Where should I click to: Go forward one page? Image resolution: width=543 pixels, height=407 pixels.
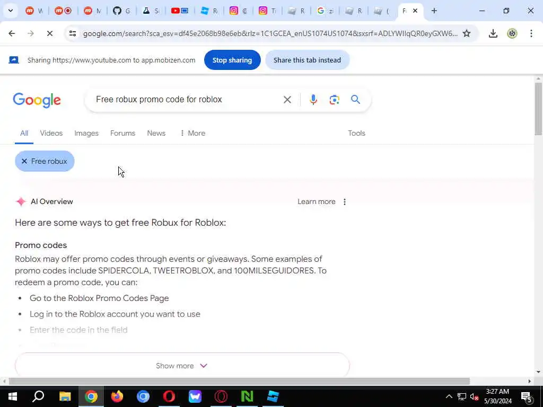[x=31, y=33]
